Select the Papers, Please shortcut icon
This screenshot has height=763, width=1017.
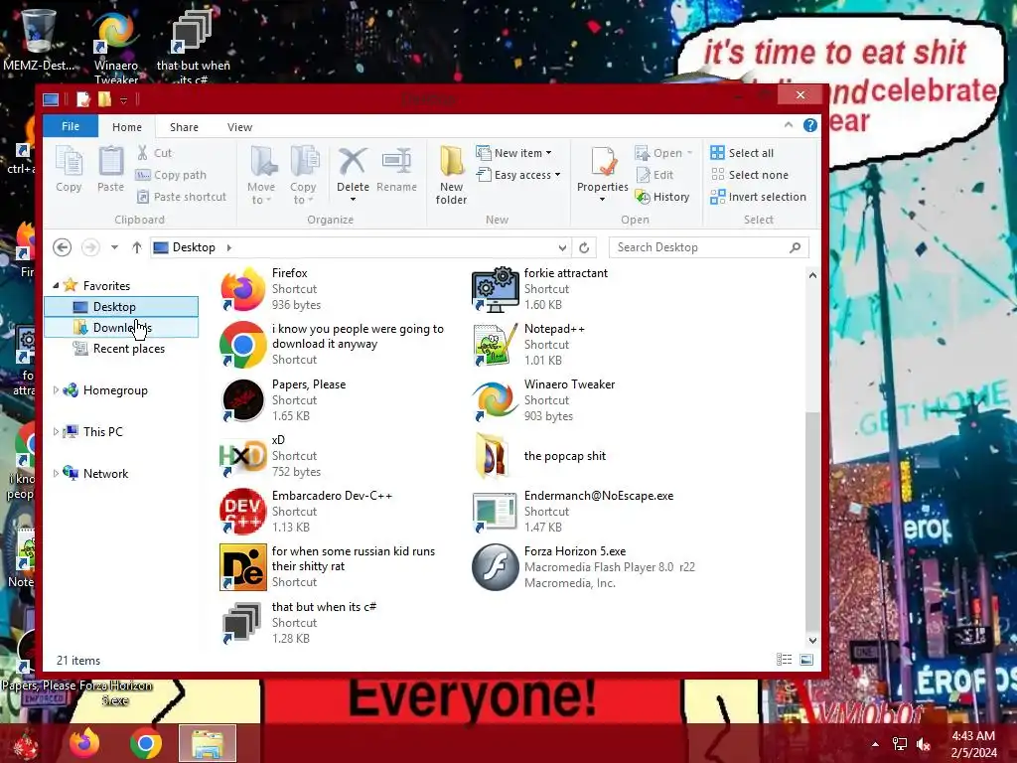[x=242, y=400]
